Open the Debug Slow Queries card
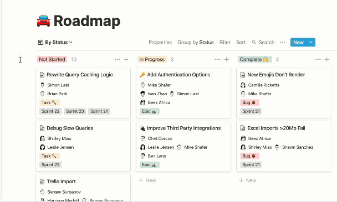Image resolution: width=337 pixels, height=202 pixels. click(83, 147)
